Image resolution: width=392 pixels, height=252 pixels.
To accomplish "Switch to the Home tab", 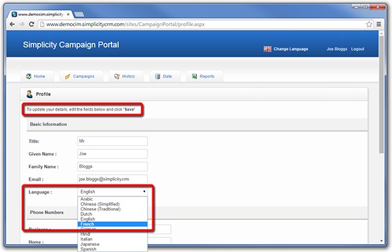I will tap(37, 76).
